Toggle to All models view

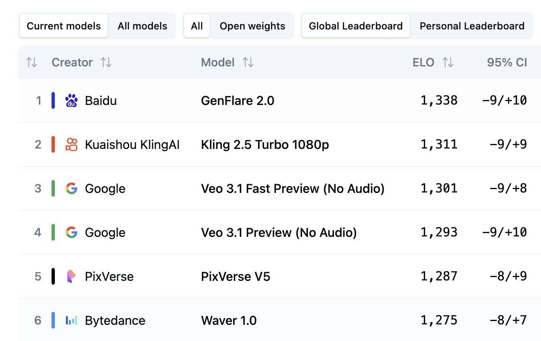(x=143, y=26)
